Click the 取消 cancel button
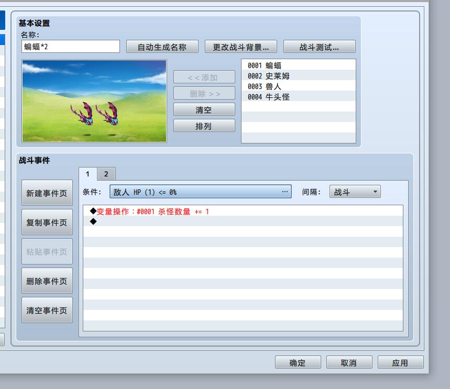This screenshot has height=389, width=450. [349, 362]
